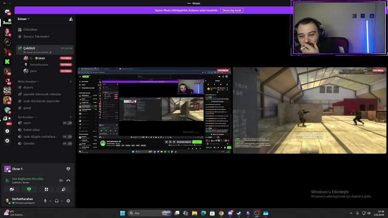Toggle microphone mute
The width and height of the screenshot is (388, 218).
(x=45, y=201)
